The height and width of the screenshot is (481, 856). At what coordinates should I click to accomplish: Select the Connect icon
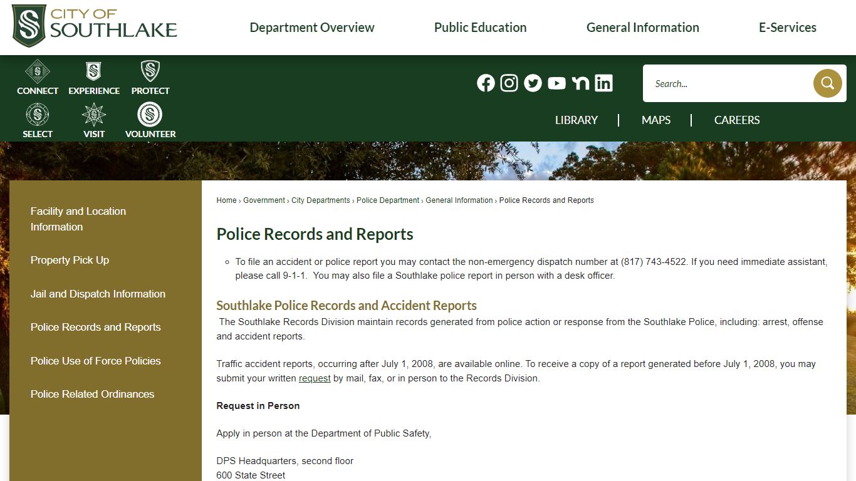38,77
